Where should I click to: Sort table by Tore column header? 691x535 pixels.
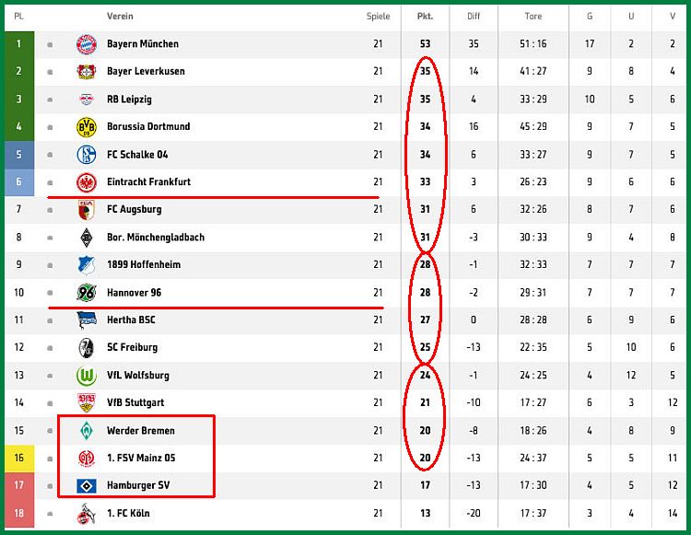[x=533, y=17]
